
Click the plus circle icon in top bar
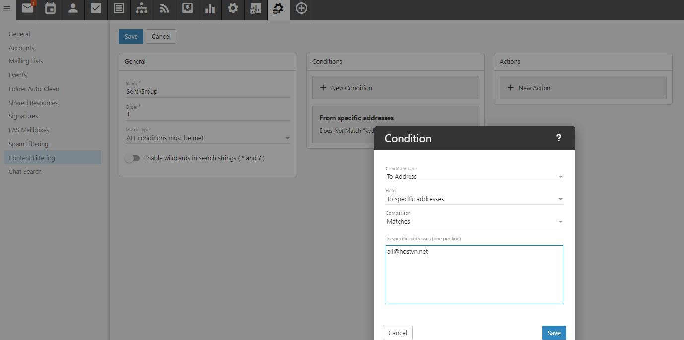(301, 9)
